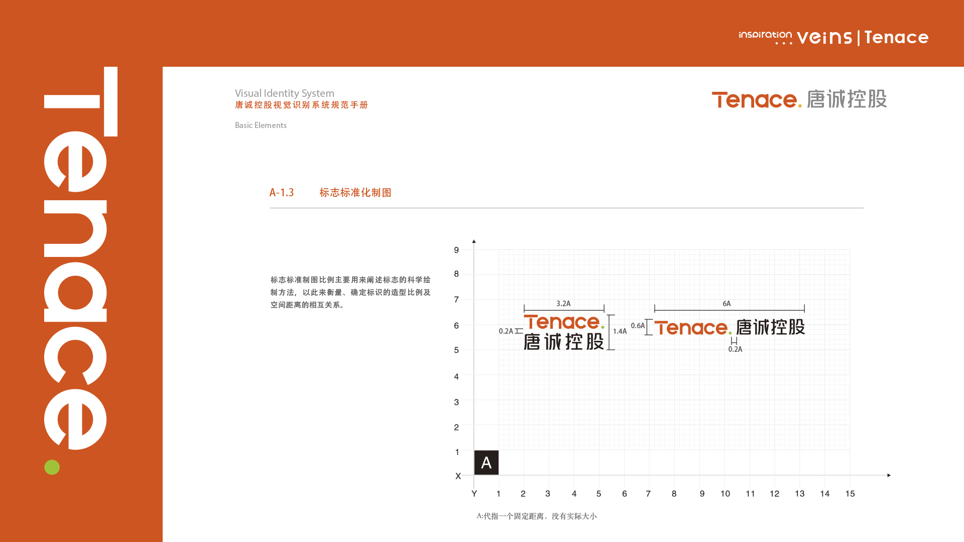
Task: Click vertical axis number 2
Action: pos(456,428)
